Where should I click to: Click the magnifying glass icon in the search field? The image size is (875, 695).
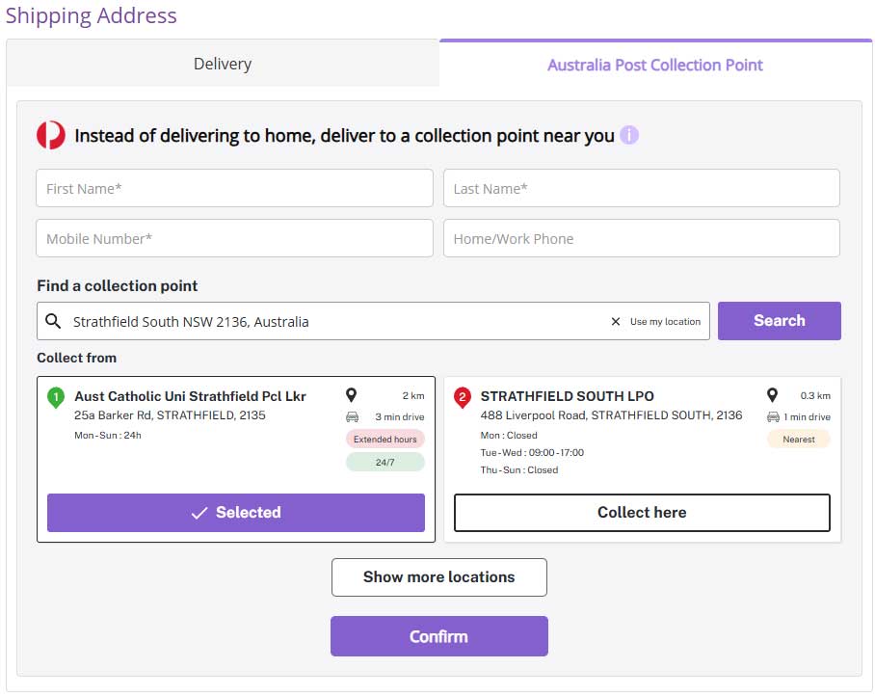[51, 320]
